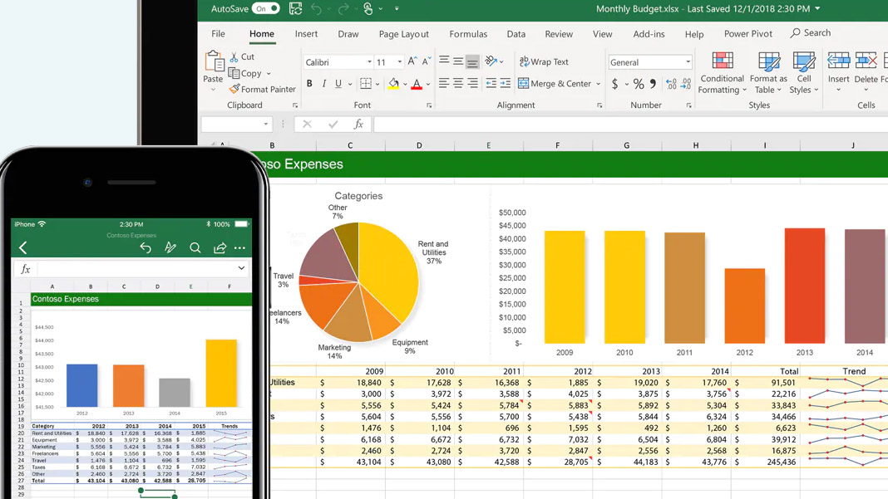Click the Align Left icon
888x499 pixels.
tap(444, 83)
